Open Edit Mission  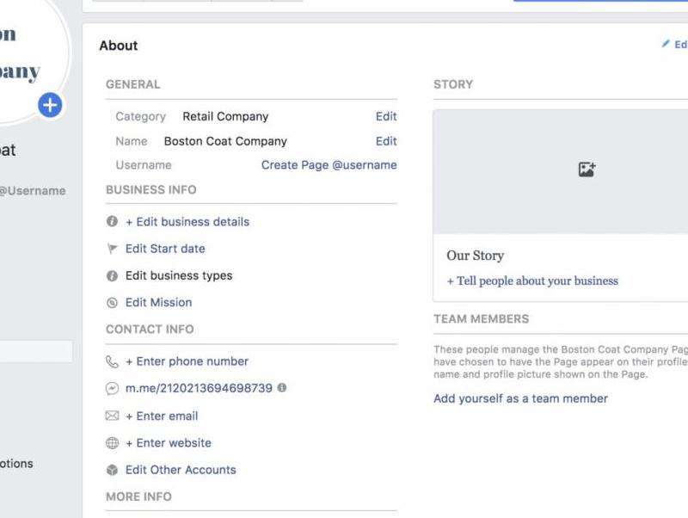coord(158,303)
